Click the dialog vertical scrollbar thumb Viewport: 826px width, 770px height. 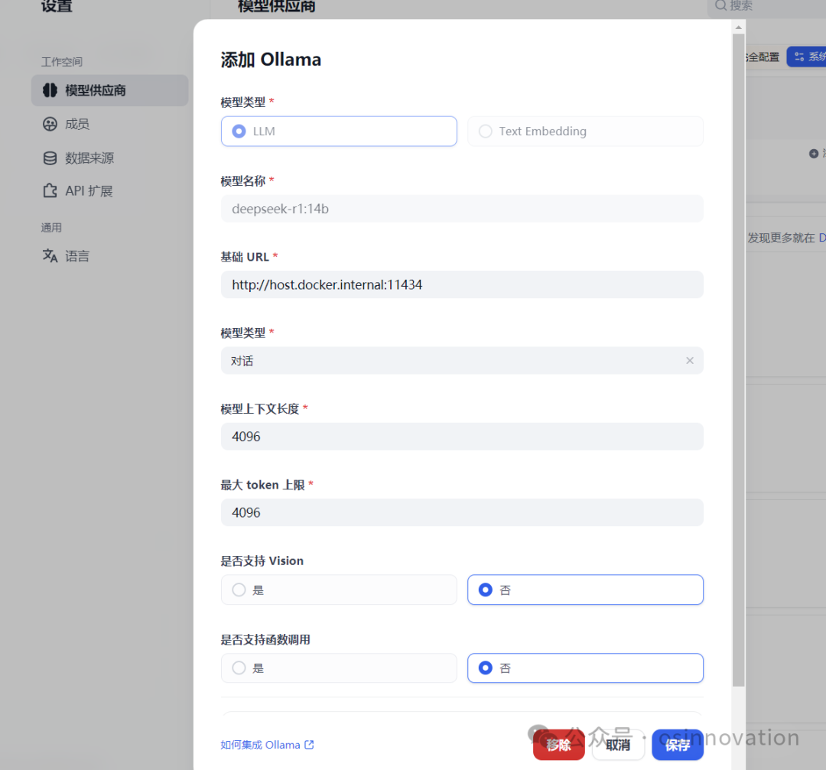(739, 360)
